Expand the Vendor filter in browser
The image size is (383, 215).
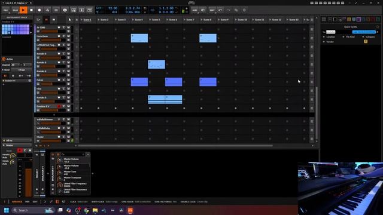(x=329, y=42)
